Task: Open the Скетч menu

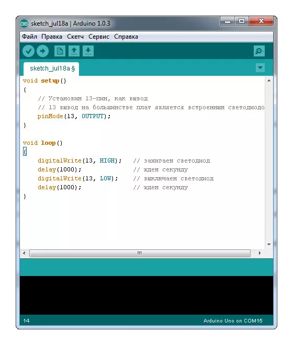Action: 75,37
